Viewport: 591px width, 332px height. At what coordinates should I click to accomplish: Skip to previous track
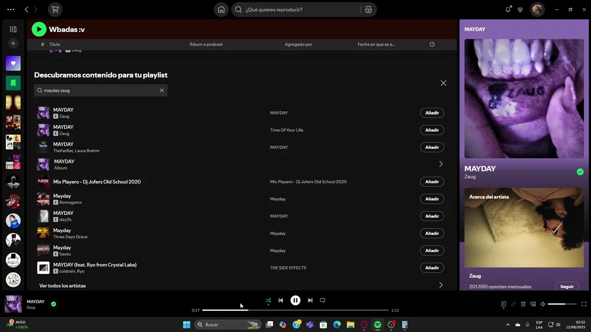click(x=281, y=300)
